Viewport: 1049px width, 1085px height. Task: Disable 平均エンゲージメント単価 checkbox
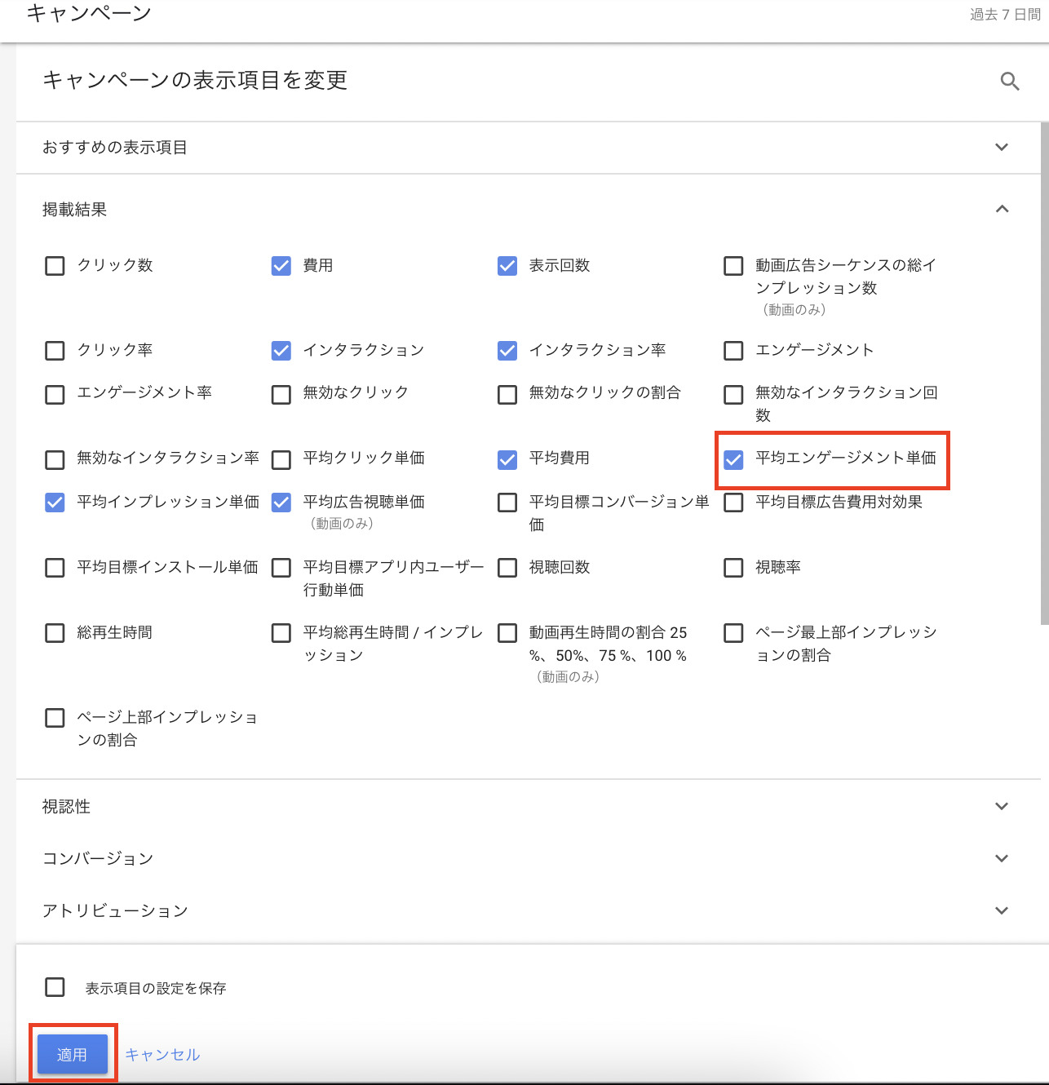[733, 459]
